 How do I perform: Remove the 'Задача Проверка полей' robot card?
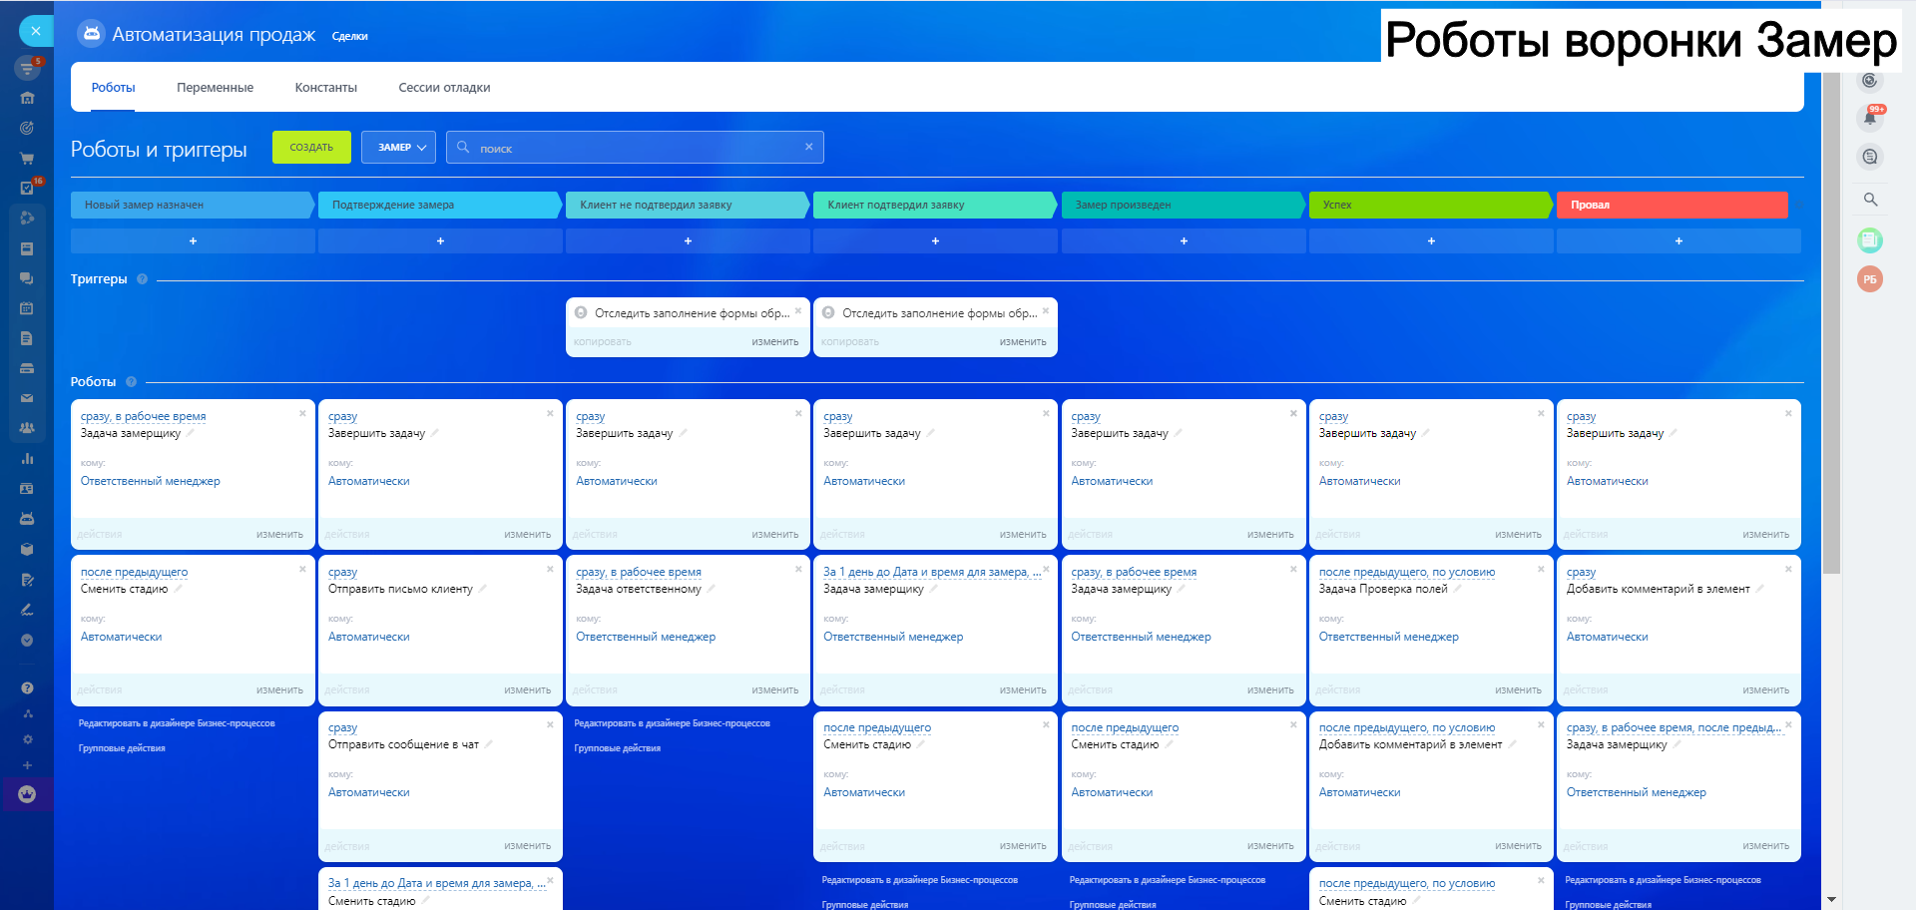tap(1541, 569)
